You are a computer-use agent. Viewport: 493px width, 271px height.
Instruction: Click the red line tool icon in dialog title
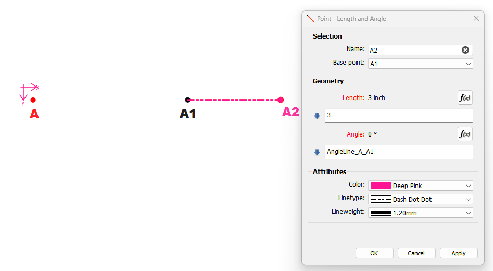tap(310, 19)
